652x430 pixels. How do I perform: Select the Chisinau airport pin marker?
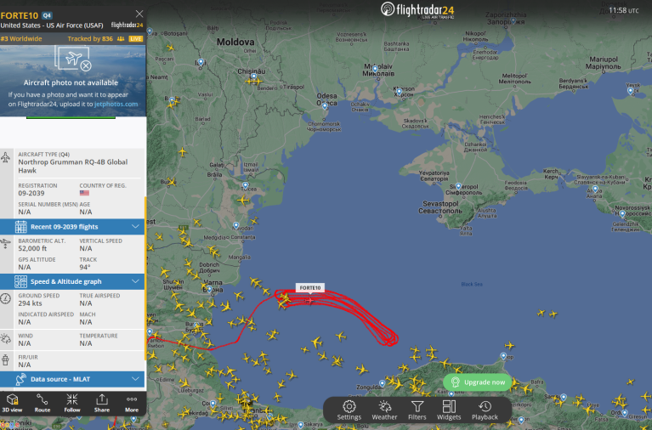253,76
